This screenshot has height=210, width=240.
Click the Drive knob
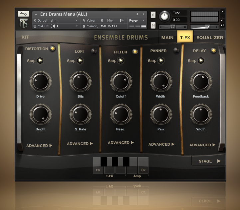point(40,82)
